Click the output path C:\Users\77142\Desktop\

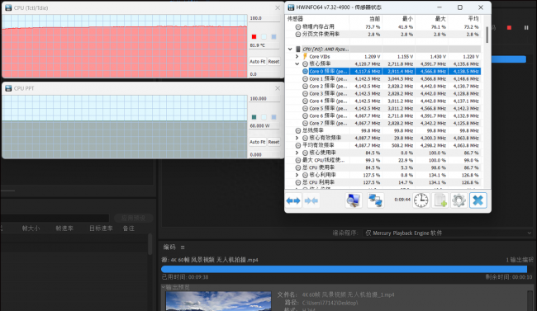click(330, 303)
